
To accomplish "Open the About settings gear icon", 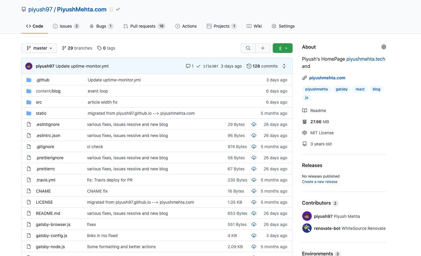I will pyautogui.click(x=383, y=47).
